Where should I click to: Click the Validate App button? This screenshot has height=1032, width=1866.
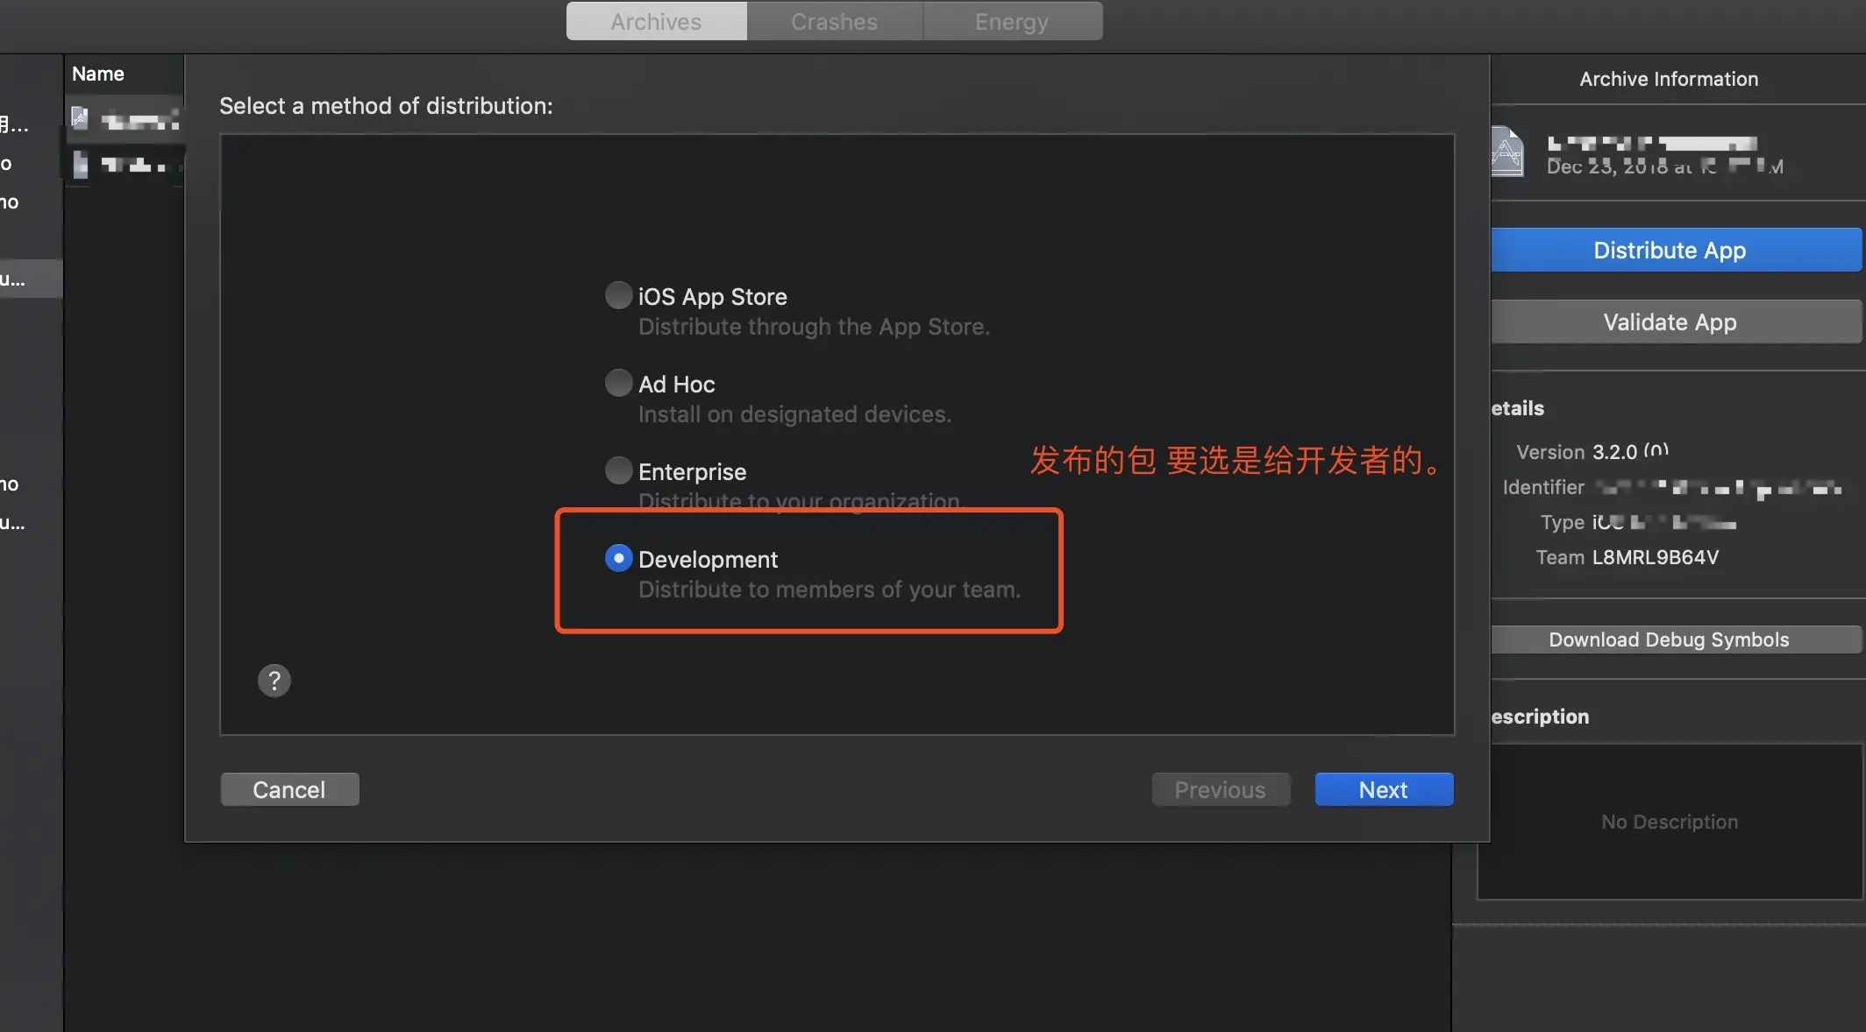[1669, 322]
